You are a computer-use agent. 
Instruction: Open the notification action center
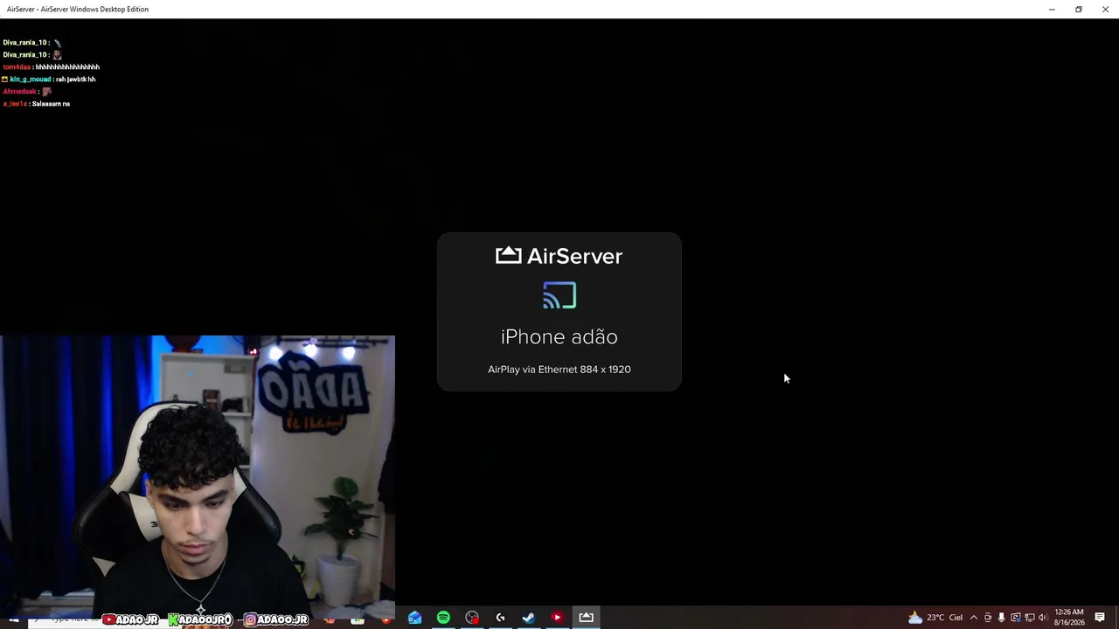tap(1100, 618)
